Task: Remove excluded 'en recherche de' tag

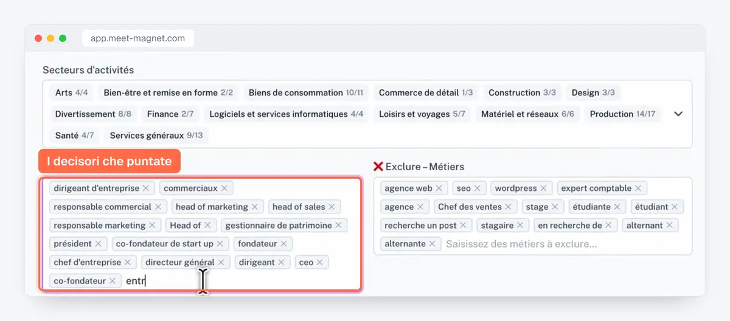Action: 609,226
